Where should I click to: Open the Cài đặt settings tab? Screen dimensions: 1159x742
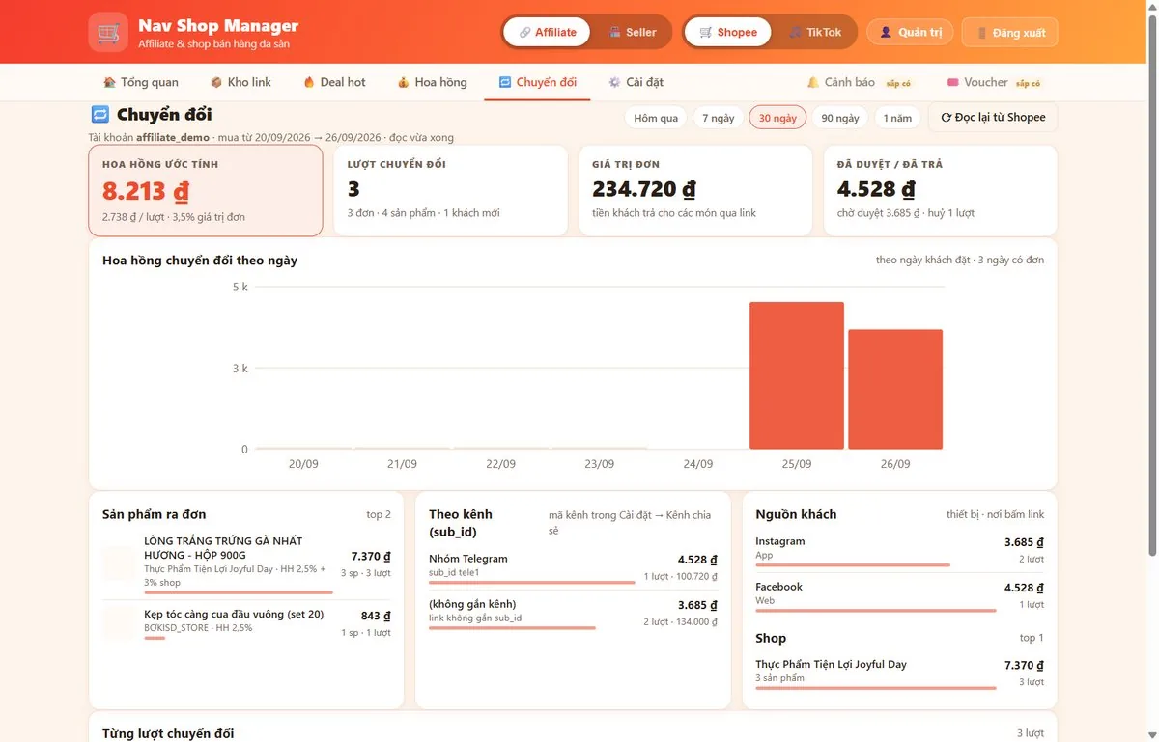(x=636, y=82)
